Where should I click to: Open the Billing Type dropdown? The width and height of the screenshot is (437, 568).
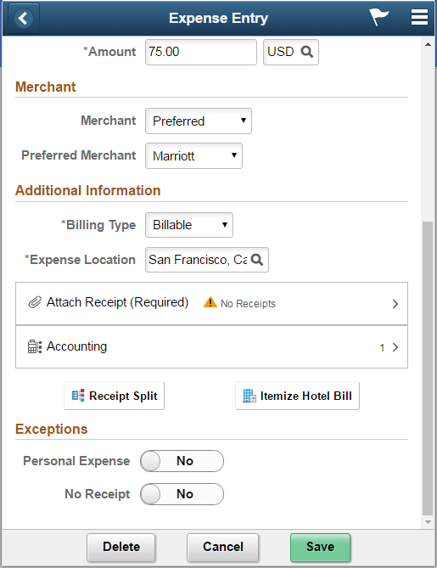click(x=189, y=225)
